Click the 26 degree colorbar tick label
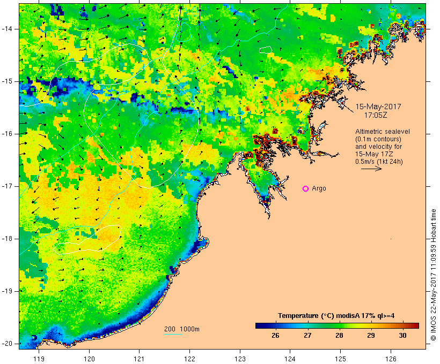 (x=276, y=336)
